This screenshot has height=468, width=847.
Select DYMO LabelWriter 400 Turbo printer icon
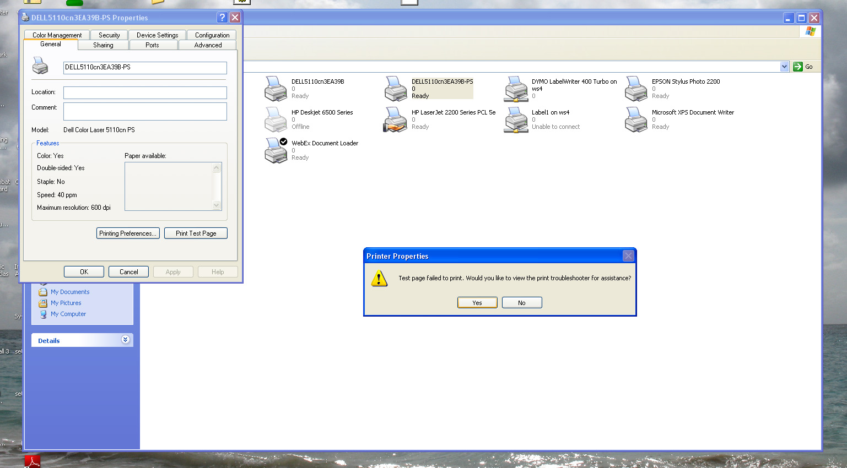click(516, 89)
